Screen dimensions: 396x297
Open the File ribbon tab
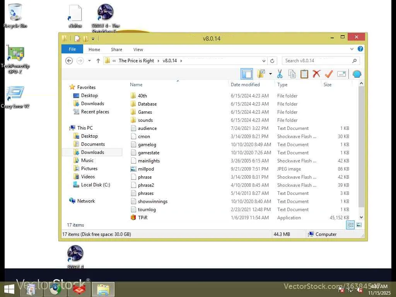[72, 49]
